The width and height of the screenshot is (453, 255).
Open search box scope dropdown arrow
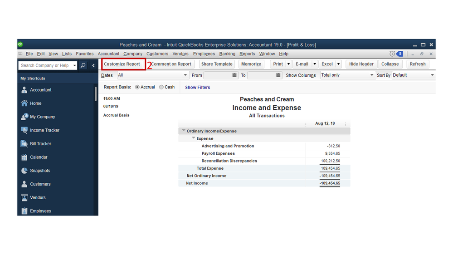(x=74, y=65)
